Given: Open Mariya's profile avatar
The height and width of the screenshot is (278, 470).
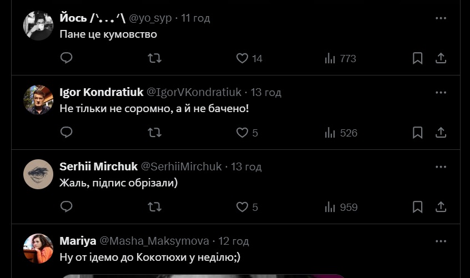Looking at the screenshot, I should 38,249.
